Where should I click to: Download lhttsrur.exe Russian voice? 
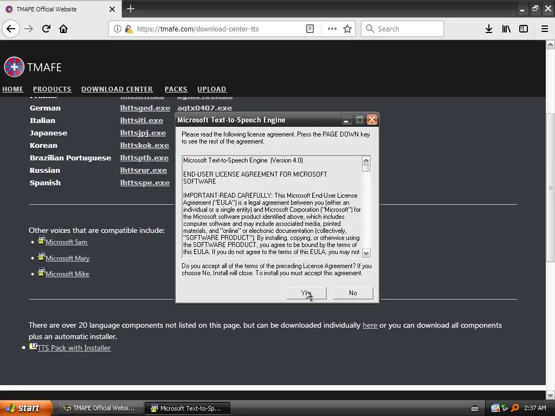143,170
